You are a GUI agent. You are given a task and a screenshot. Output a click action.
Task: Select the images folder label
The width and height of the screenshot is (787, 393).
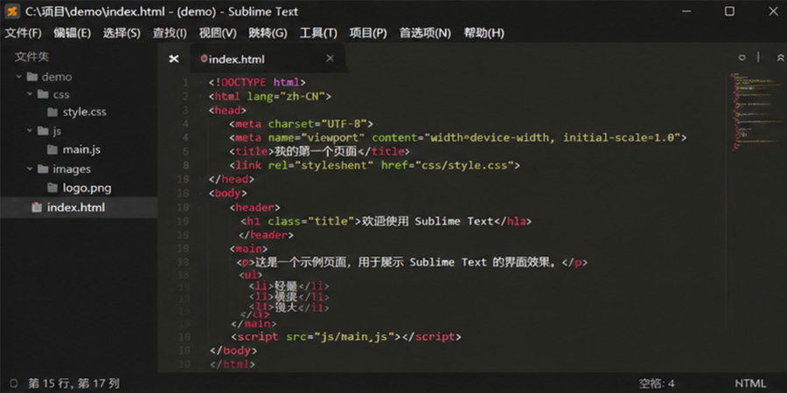(x=72, y=169)
